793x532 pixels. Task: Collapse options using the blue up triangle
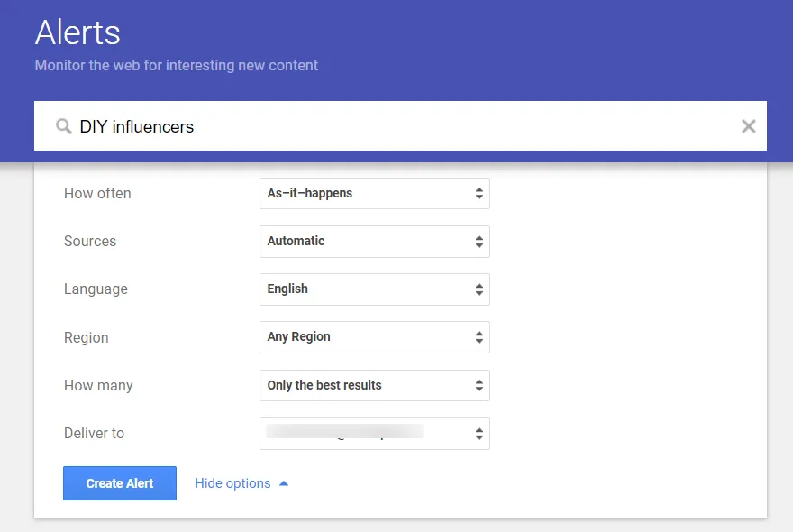[284, 483]
